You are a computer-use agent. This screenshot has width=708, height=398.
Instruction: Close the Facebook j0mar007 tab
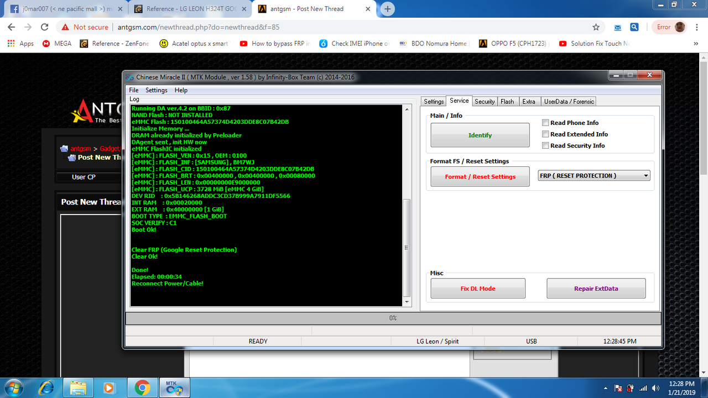pos(120,9)
